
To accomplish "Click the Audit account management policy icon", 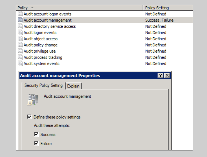I will click(x=20, y=20).
